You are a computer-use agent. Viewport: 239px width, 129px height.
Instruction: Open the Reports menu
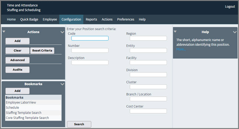click(91, 19)
